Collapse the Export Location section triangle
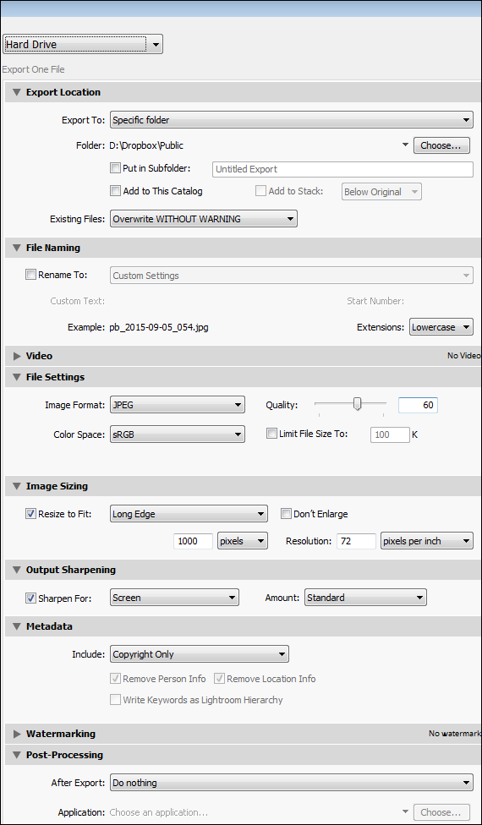This screenshot has height=825, width=482. coord(16,93)
